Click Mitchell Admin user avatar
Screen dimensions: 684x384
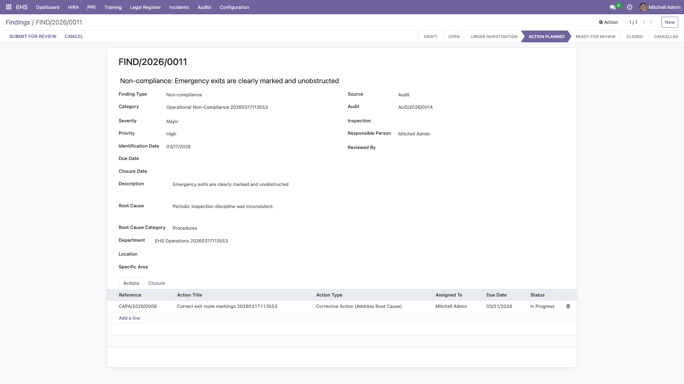(x=643, y=7)
